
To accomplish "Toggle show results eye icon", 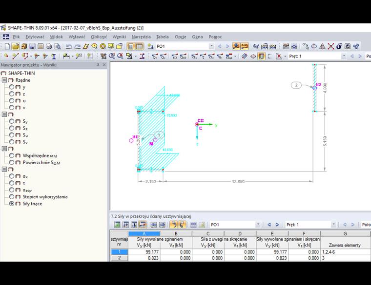I will click(236, 46).
